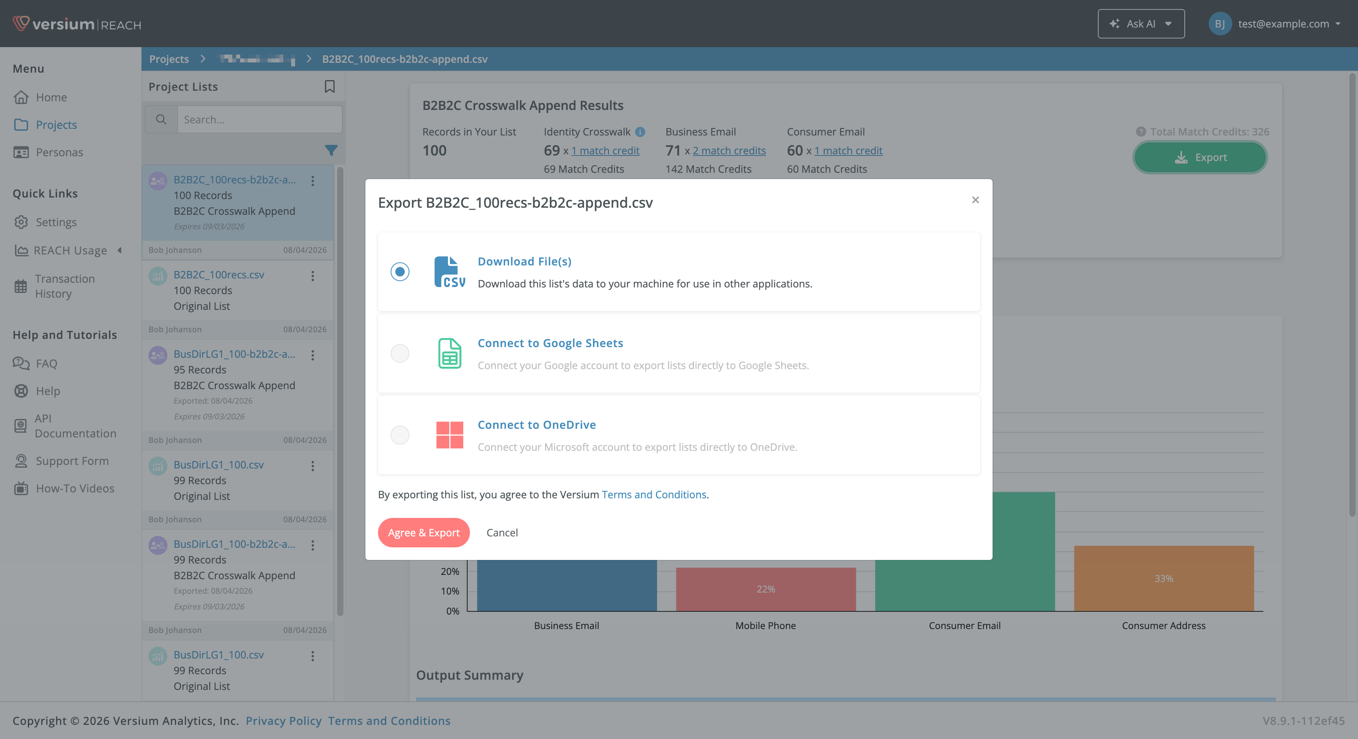Image resolution: width=1358 pixels, height=739 pixels.
Task: Open Consumer Email 1 match credit link
Action: point(848,151)
